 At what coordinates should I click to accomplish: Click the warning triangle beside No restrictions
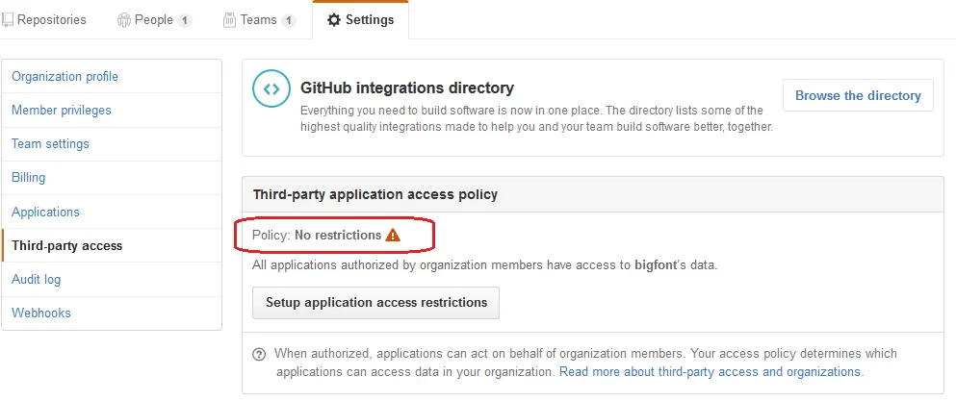coord(392,235)
